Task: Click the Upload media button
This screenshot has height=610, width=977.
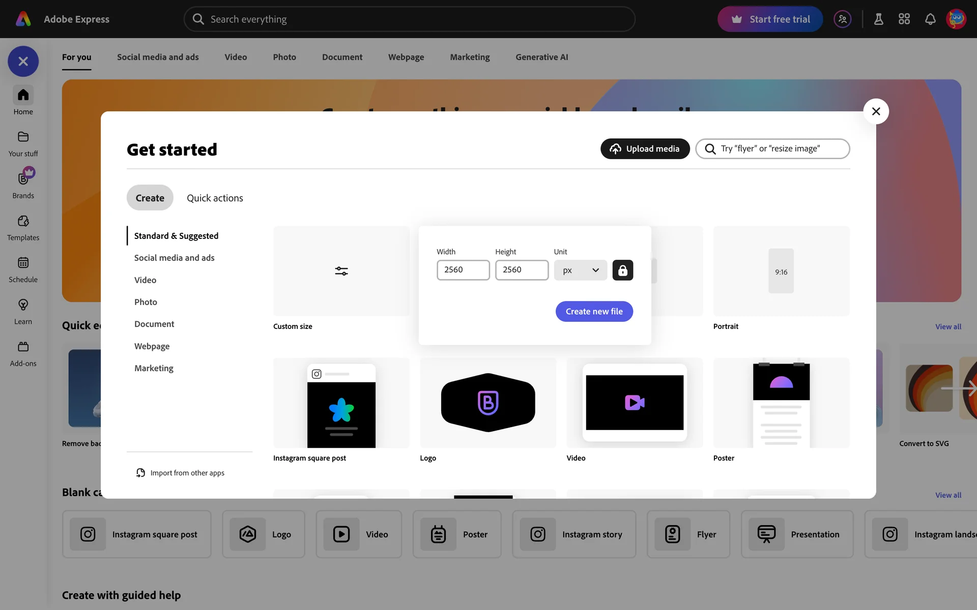Action: (645, 148)
